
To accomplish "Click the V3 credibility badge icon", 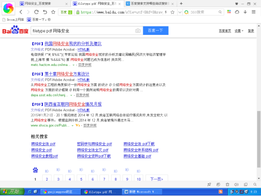I will 78,125.
